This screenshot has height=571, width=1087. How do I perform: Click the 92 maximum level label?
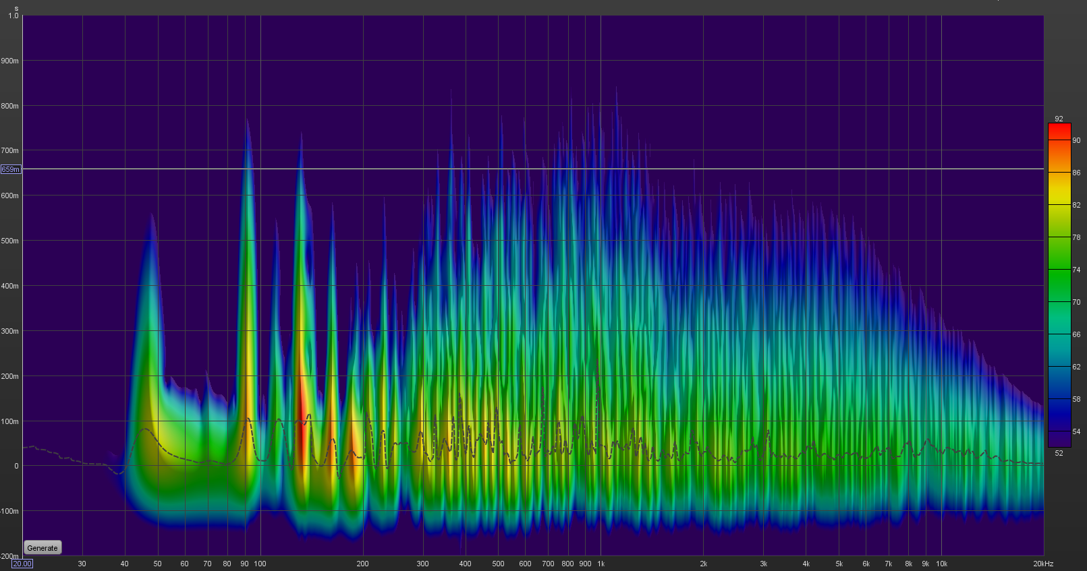[x=1059, y=119]
